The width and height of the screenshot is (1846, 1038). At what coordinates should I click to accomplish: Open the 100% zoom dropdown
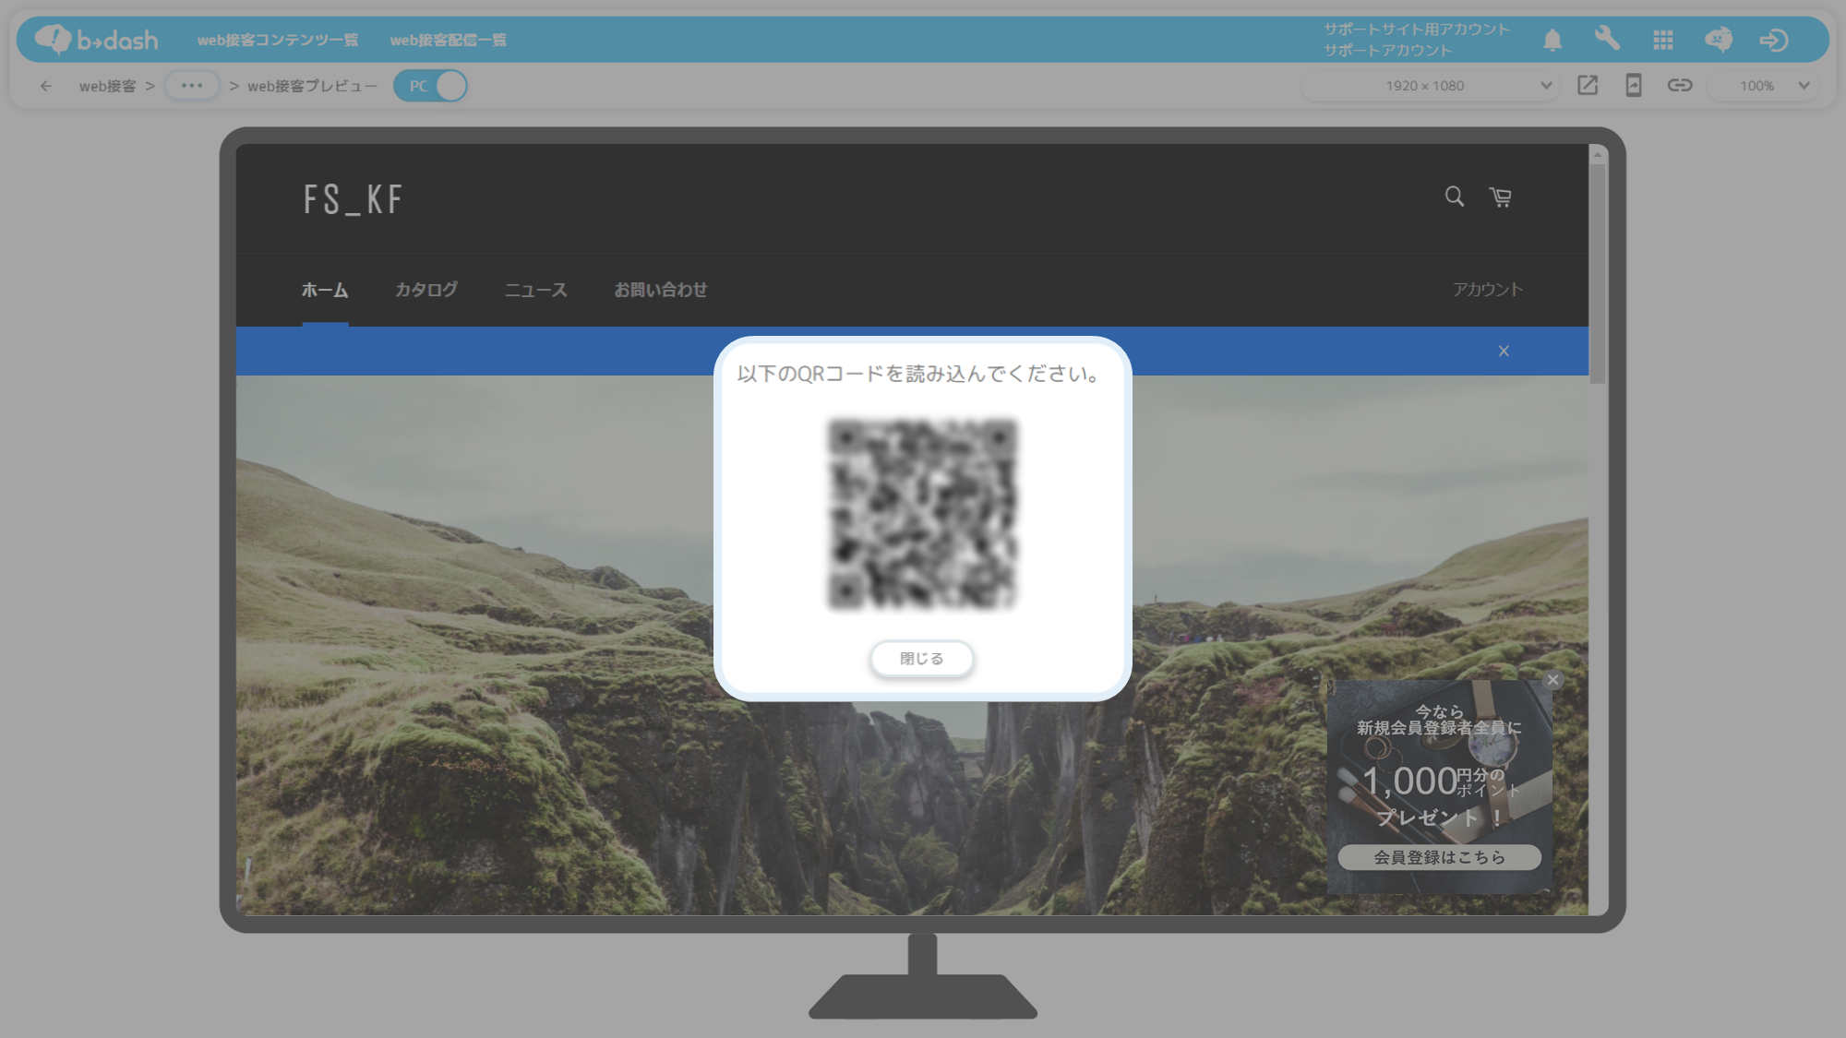(x=1763, y=86)
